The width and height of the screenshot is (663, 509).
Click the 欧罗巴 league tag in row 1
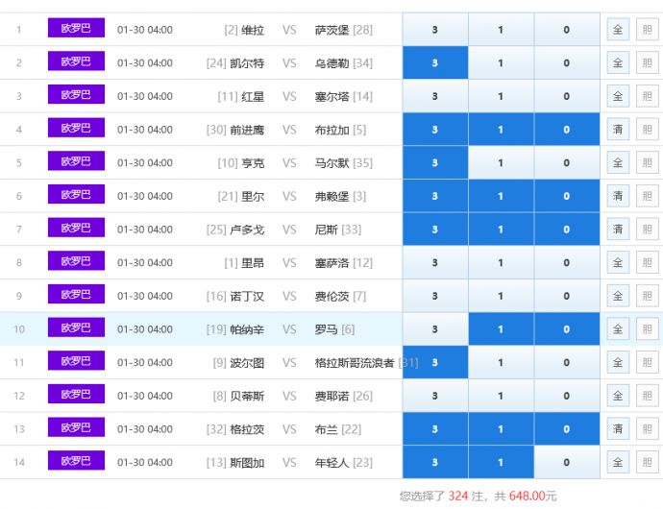pyautogui.click(x=76, y=29)
